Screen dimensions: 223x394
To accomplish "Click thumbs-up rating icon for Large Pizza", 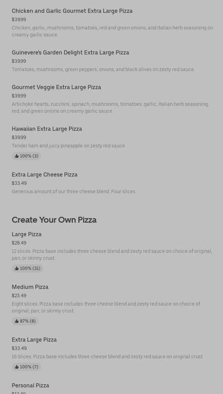I will pyautogui.click(x=17, y=268).
